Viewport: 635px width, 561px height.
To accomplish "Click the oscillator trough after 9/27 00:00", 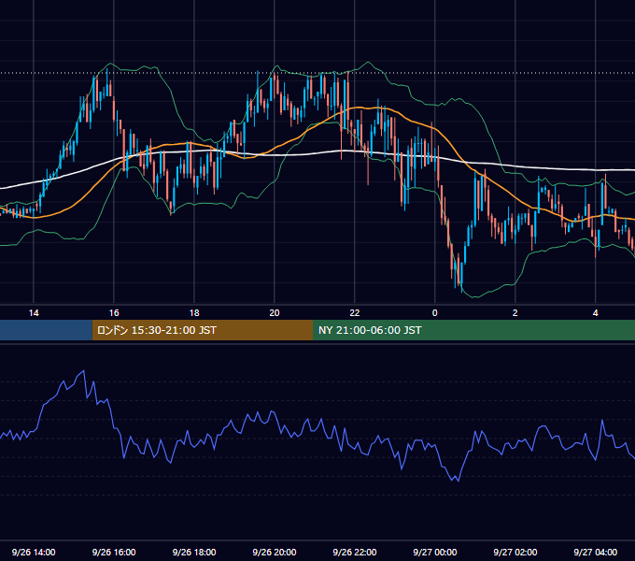I will pos(458,481).
